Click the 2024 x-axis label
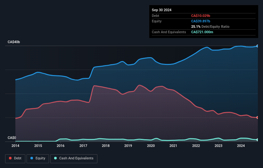263x168 pixels. click(x=241, y=146)
